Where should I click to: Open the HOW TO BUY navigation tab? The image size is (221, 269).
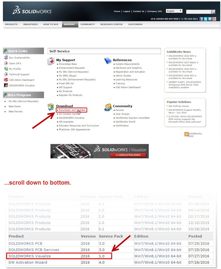[x=51, y=24]
